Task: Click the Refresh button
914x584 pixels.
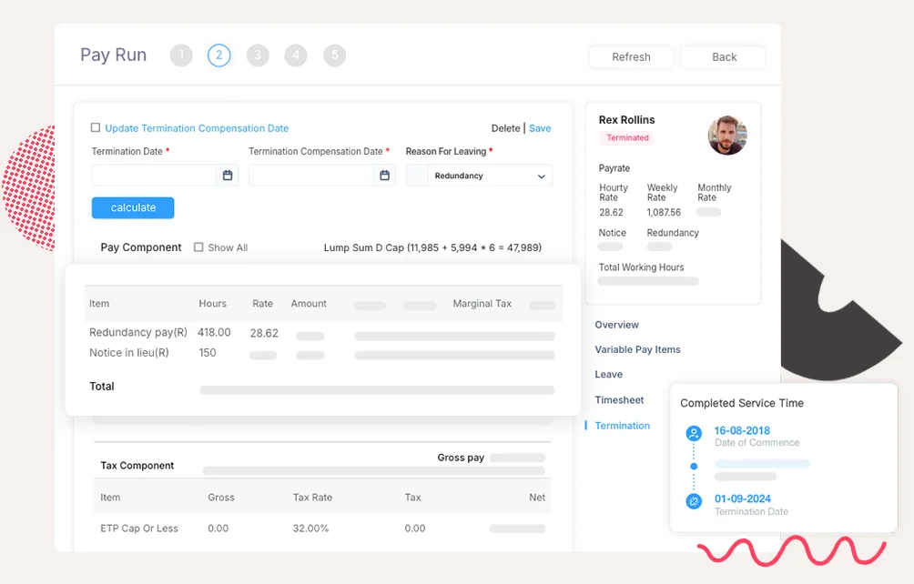Action: (x=631, y=56)
